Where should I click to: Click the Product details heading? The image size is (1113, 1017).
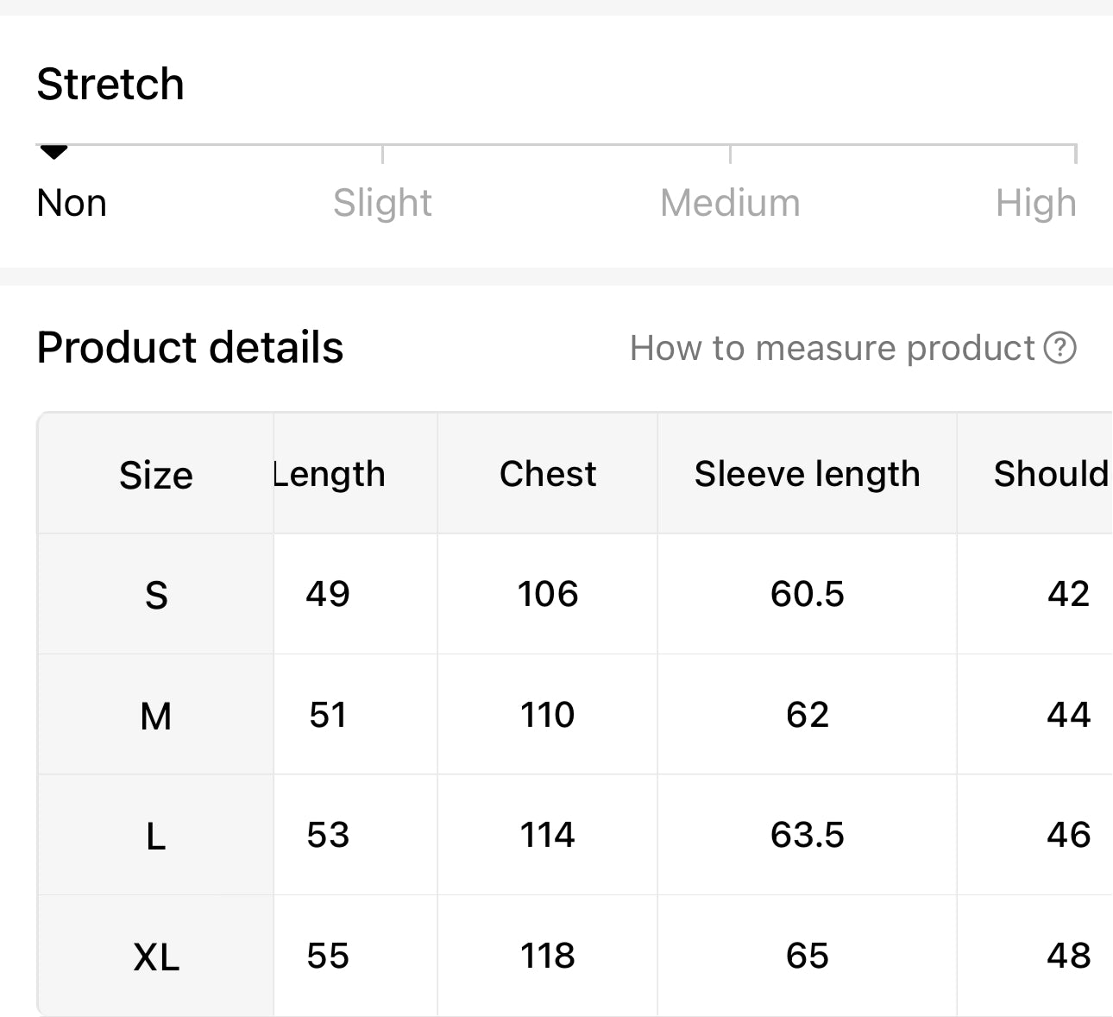[190, 348]
